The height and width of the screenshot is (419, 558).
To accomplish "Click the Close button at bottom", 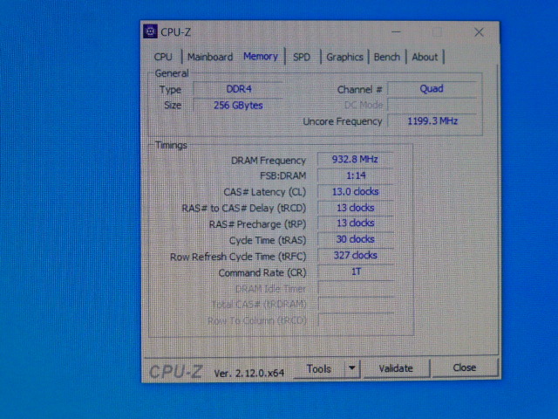I will [x=464, y=367].
